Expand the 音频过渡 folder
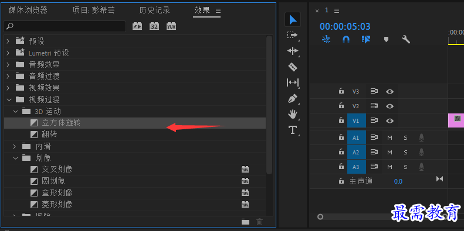464x231 pixels. 8,76
